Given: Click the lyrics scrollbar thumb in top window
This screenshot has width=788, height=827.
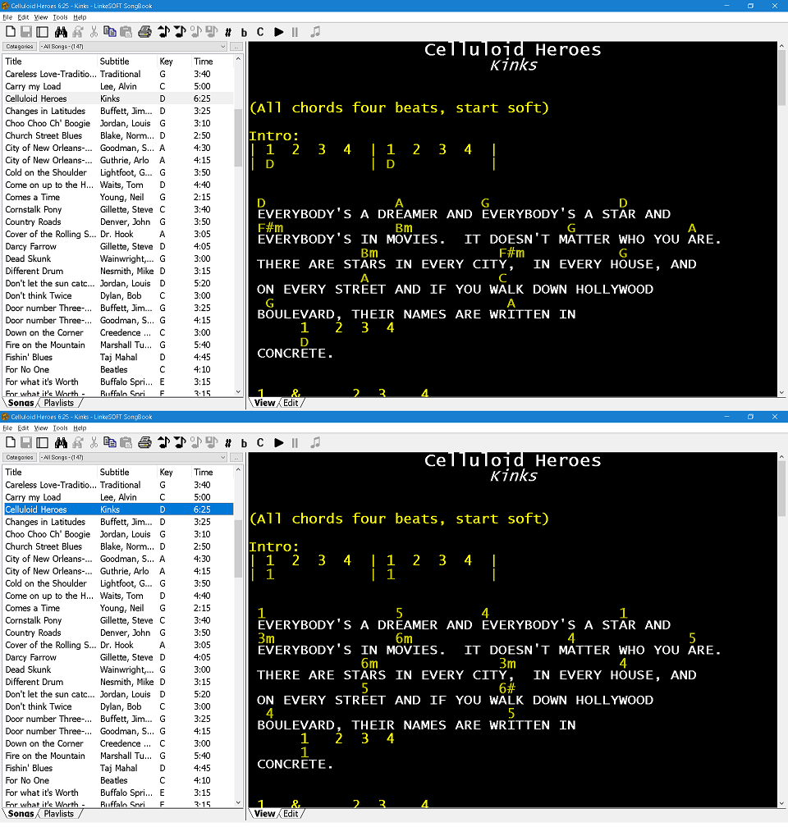Looking at the screenshot, I should [781, 78].
